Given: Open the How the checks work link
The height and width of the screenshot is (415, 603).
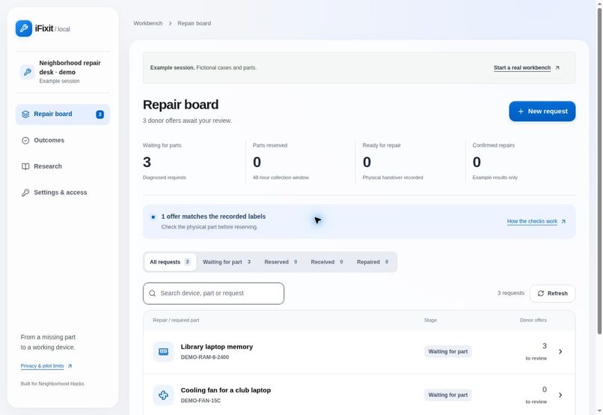Looking at the screenshot, I should [x=532, y=222].
